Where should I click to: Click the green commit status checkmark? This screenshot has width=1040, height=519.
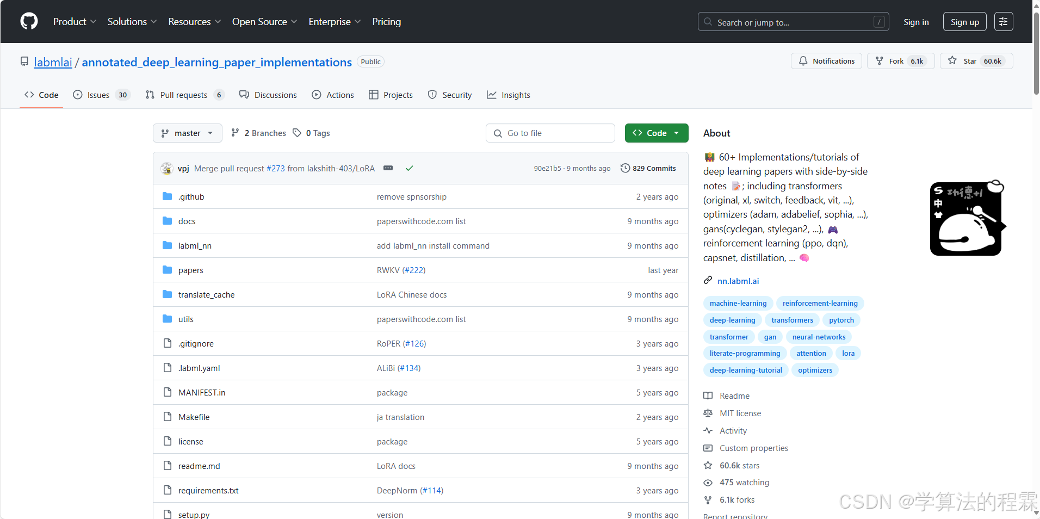[410, 169]
